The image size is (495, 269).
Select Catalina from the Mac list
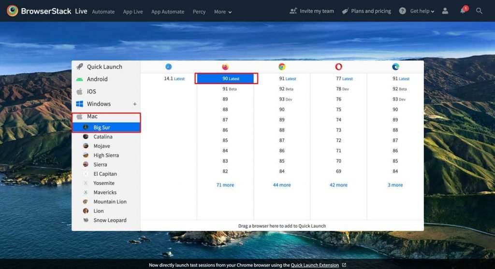click(102, 137)
